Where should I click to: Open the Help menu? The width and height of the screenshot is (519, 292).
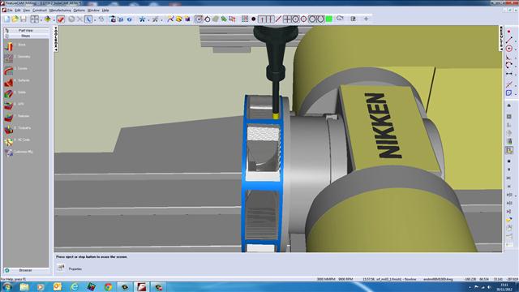[105, 11]
